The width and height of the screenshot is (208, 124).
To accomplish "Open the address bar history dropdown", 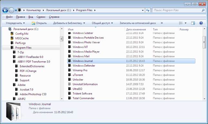I will (x=143, y=10).
